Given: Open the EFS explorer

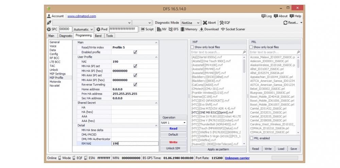Looking at the screenshot, I should [x=173, y=29].
